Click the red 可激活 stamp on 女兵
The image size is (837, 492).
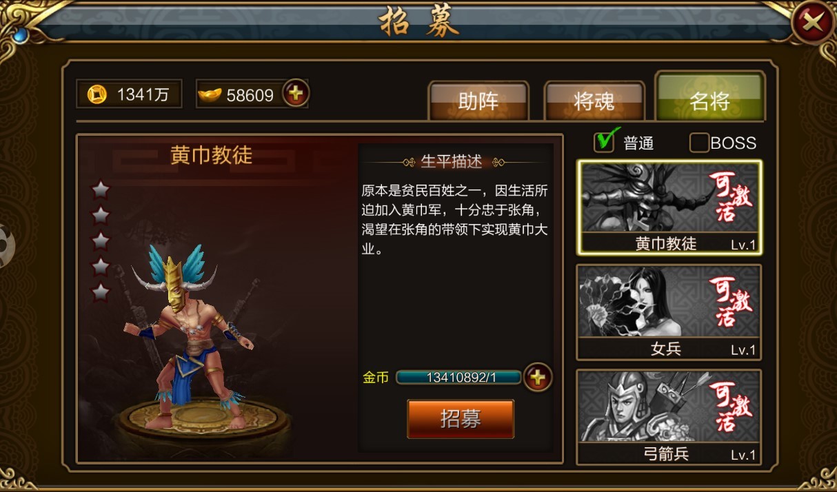click(729, 301)
